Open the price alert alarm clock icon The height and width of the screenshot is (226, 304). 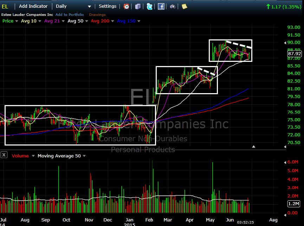[127, 7]
